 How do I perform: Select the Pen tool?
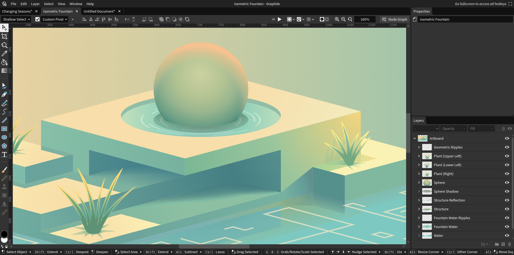click(4, 95)
